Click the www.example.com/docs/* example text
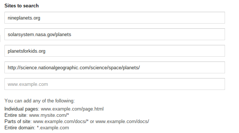The width and height of the screenshot is (239, 133). [x=61, y=122]
